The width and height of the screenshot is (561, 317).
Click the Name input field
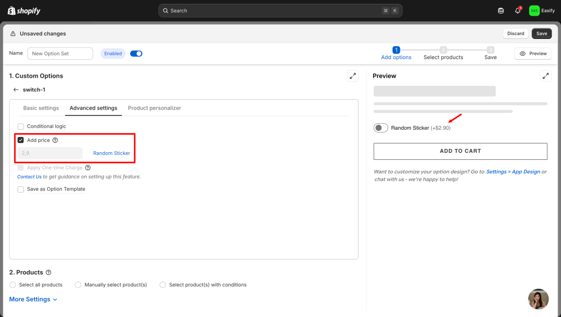tap(60, 54)
